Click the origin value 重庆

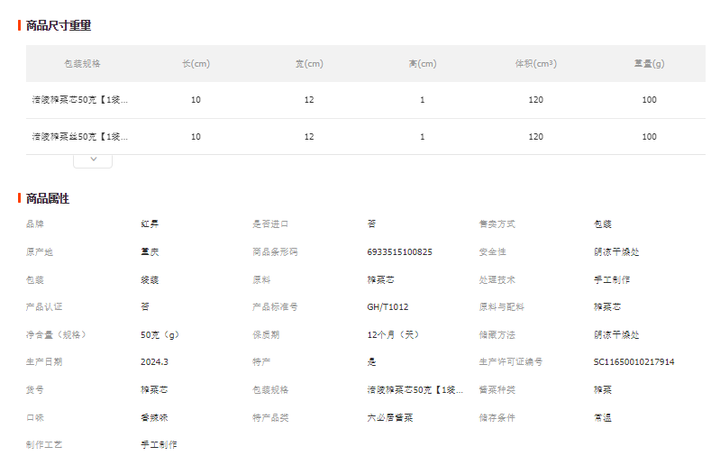tap(150, 252)
